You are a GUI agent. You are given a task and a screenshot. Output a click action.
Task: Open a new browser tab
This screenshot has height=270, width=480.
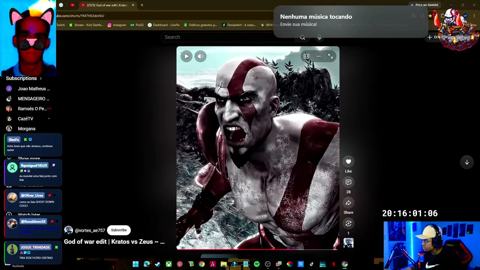142,5
